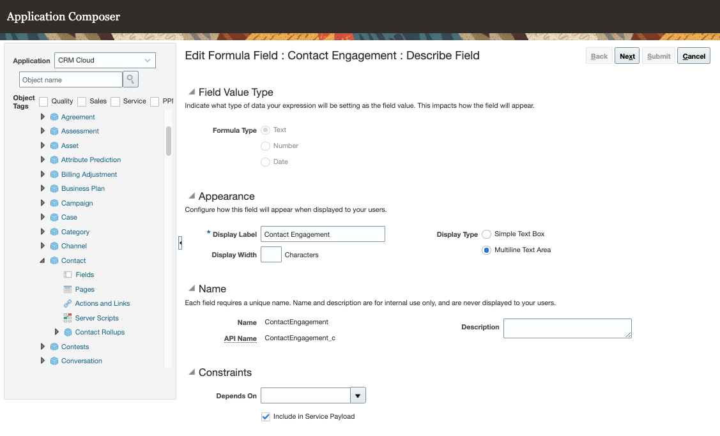Viewport: 720px width, 436px height.
Task: Select the Simple Text Box display type
Action: pyautogui.click(x=486, y=234)
